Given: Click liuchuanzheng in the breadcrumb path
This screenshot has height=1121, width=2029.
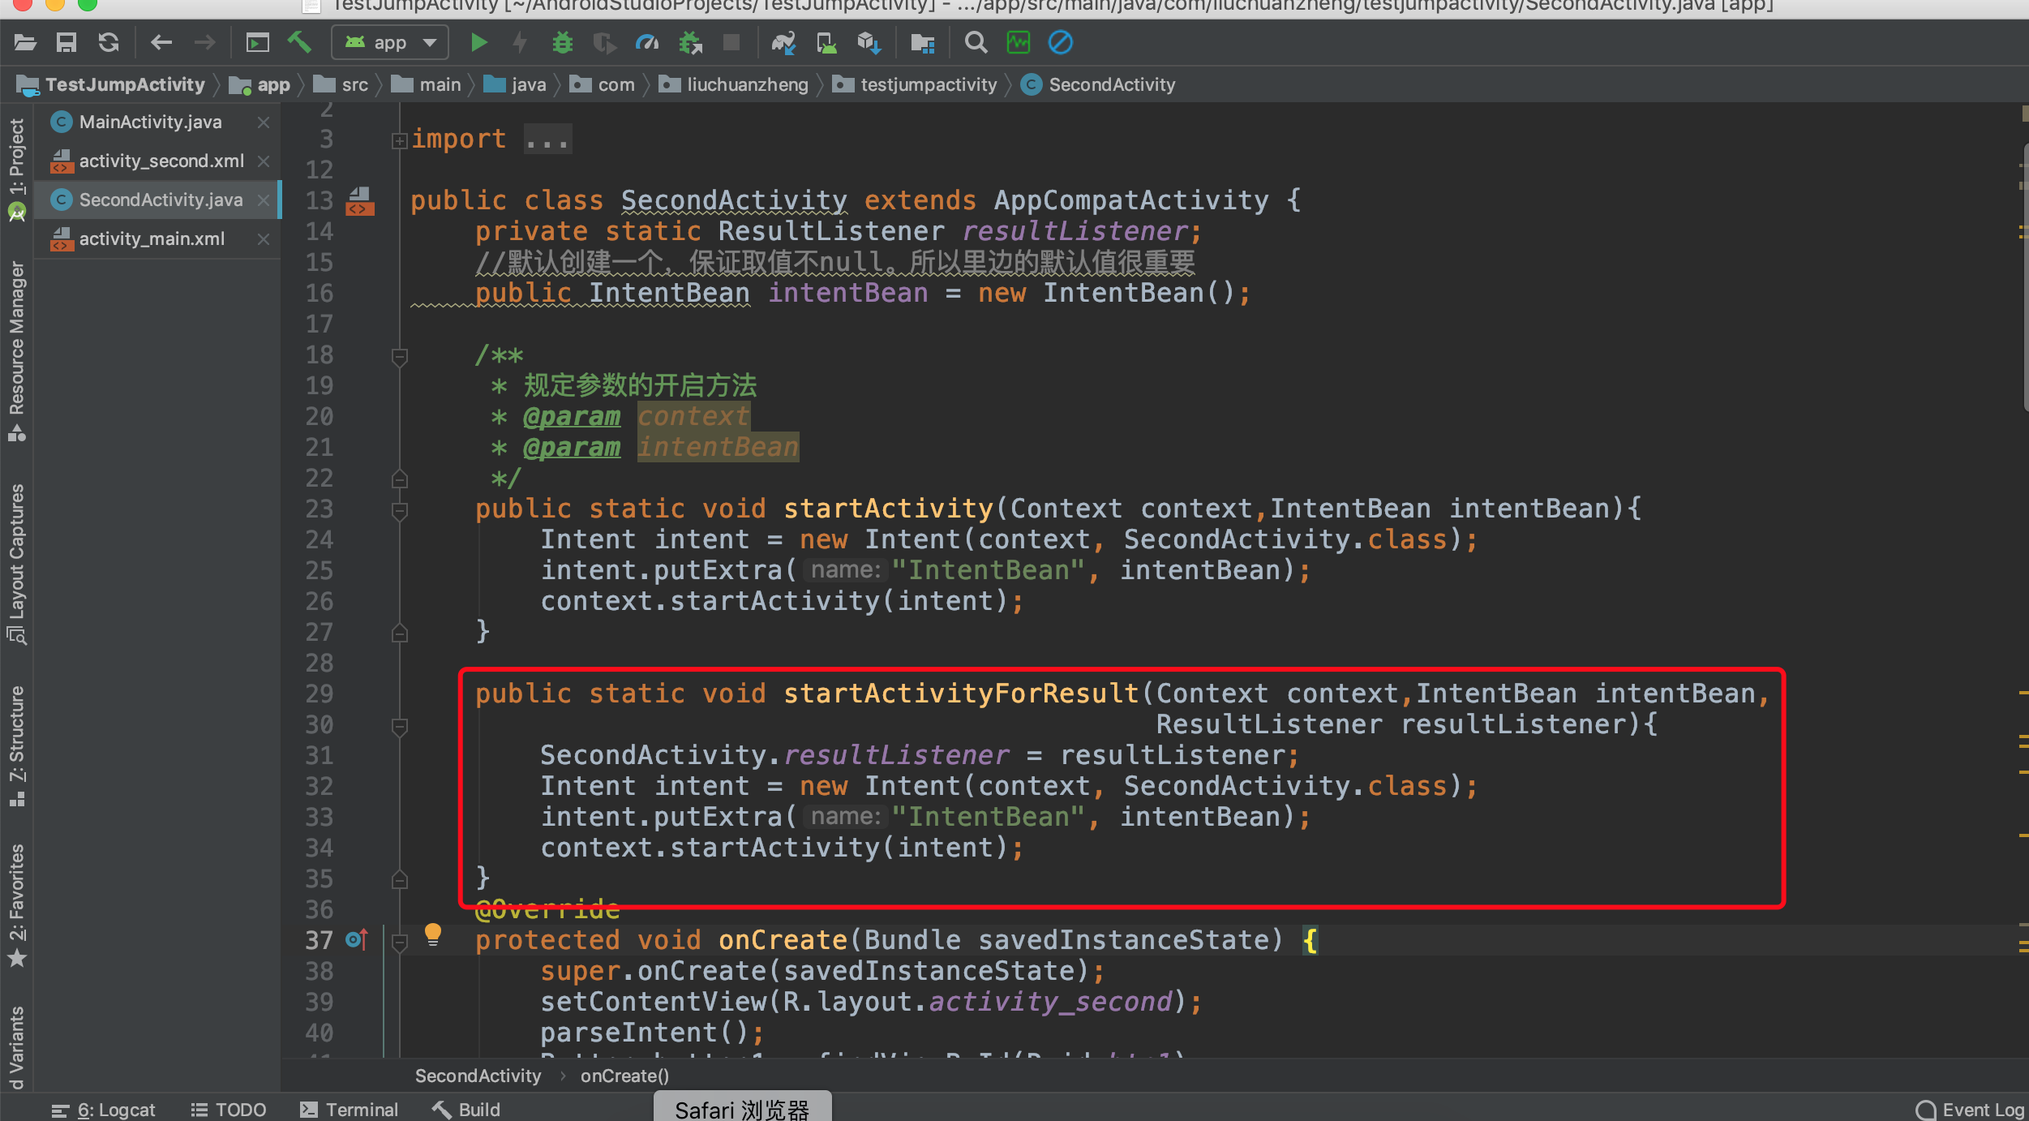Looking at the screenshot, I should coord(747,84).
